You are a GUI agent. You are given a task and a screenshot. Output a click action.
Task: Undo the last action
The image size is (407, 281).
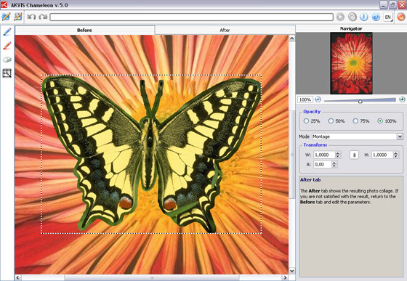(x=31, y=17)
